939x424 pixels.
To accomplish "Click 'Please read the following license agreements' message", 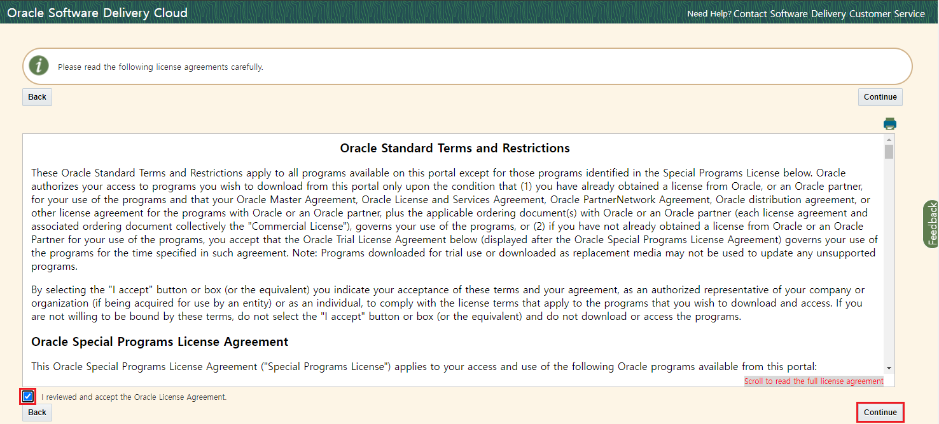I will (x=160, y=67).
